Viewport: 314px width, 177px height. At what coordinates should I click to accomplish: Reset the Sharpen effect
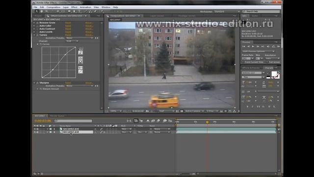68,83
